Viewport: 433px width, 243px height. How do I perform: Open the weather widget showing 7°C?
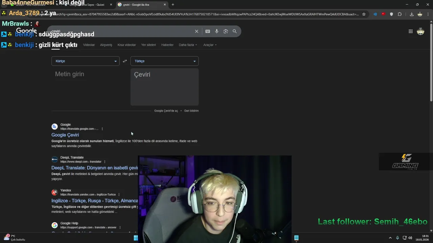tap(14, 238)
